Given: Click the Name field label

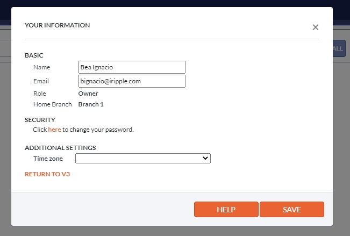Looking at the screenshot, I should point(41,67).
